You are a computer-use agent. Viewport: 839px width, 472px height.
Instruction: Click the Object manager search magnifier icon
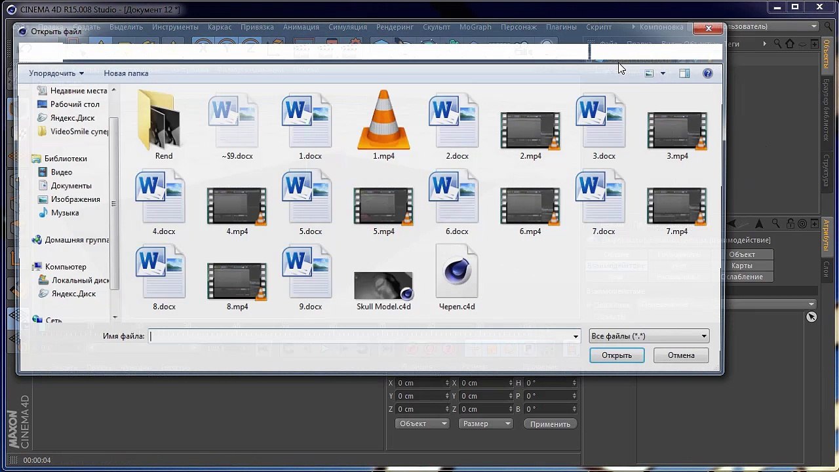[x=777, y=44]
